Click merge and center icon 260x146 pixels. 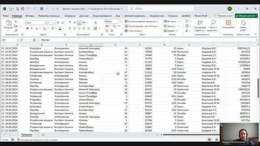click(95, 28)
